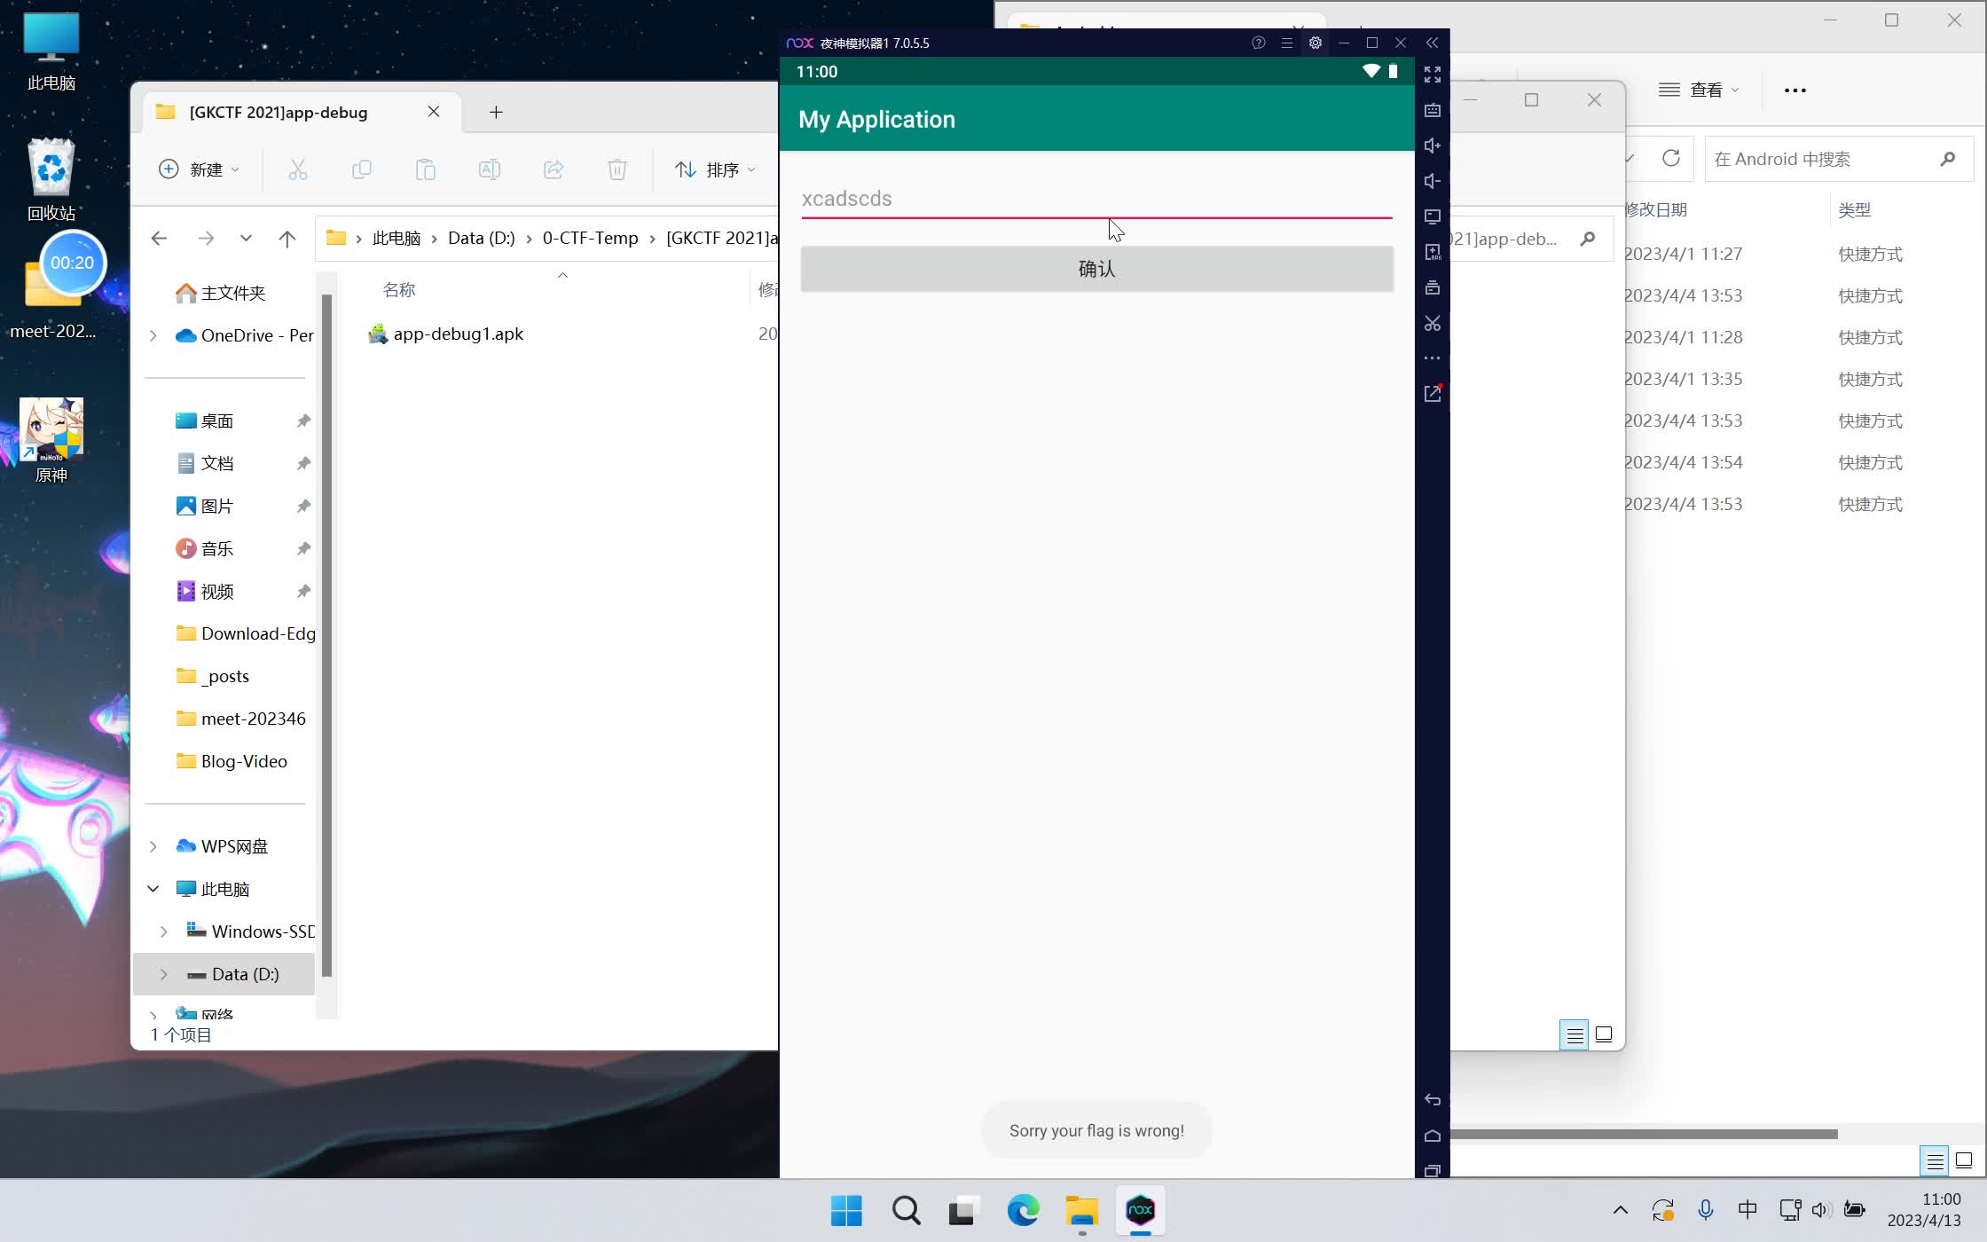
Task: Open Nox more tools ellipsis
Action: [x=1432, y=358]
